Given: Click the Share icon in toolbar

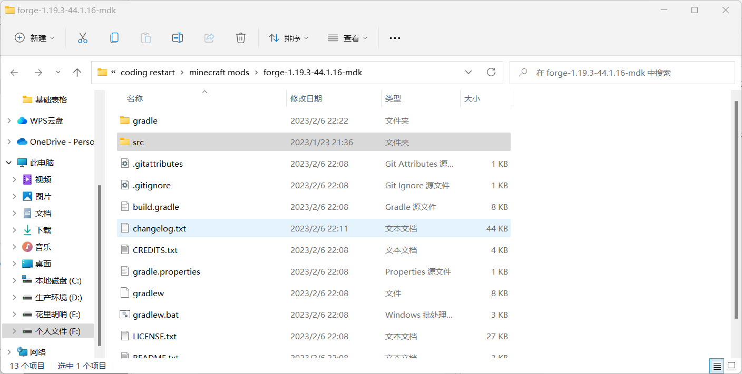Looking at the screenshot, I should point(209,38).
